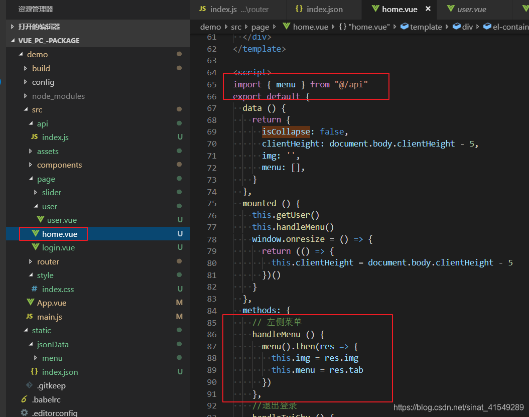Collapse the src folder arrow
The image size is (529, 417).
pos(26,110)
